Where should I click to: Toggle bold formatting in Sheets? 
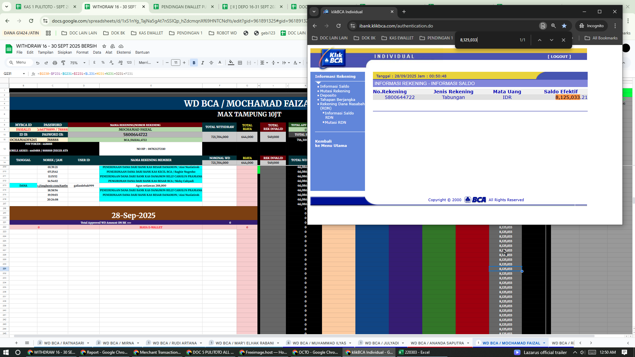pyautogui.click(x=194, y=63)
